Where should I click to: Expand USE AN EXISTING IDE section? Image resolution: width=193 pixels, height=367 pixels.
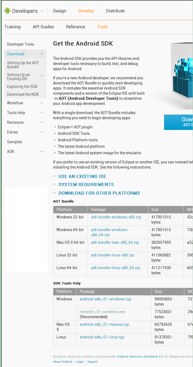[82, 176]
